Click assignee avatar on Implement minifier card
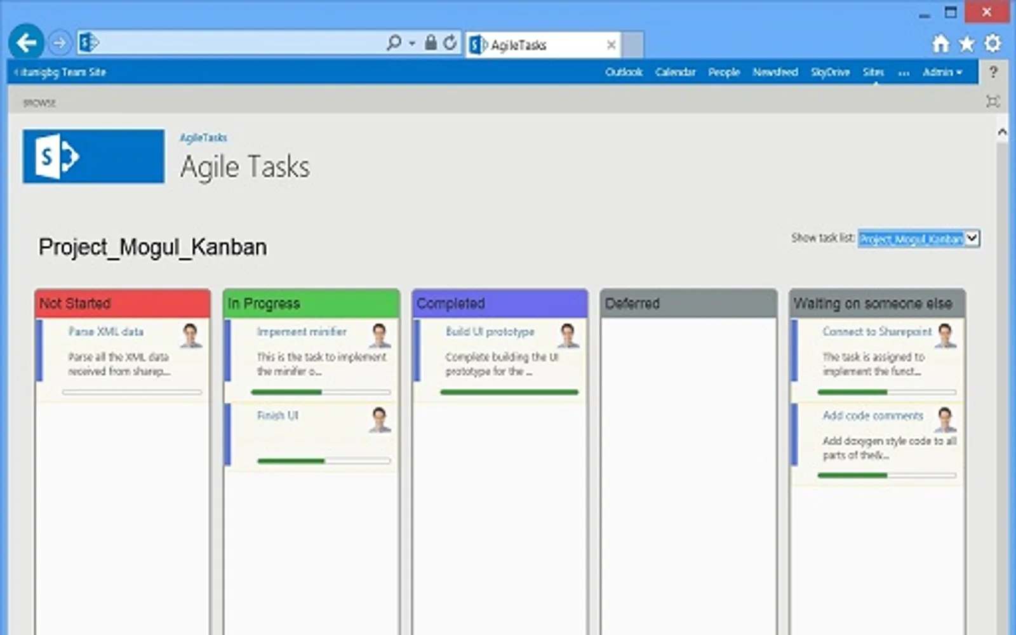 pyautogui.click(x=380, y=336)
